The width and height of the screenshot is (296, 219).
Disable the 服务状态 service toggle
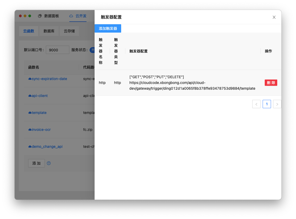click(93, 50)
